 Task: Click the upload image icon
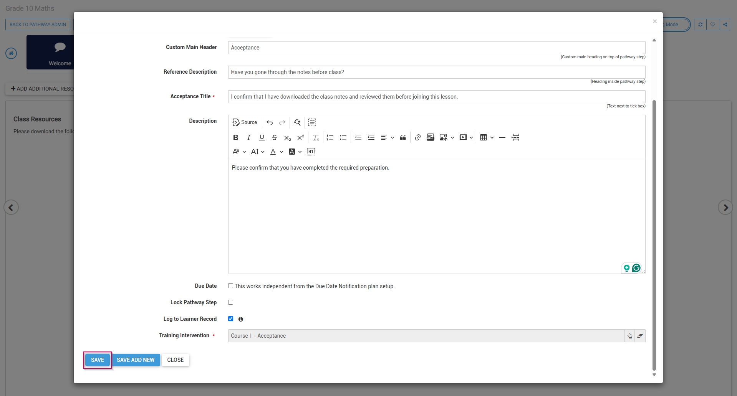pyautogui.click(x=443, y=137)
